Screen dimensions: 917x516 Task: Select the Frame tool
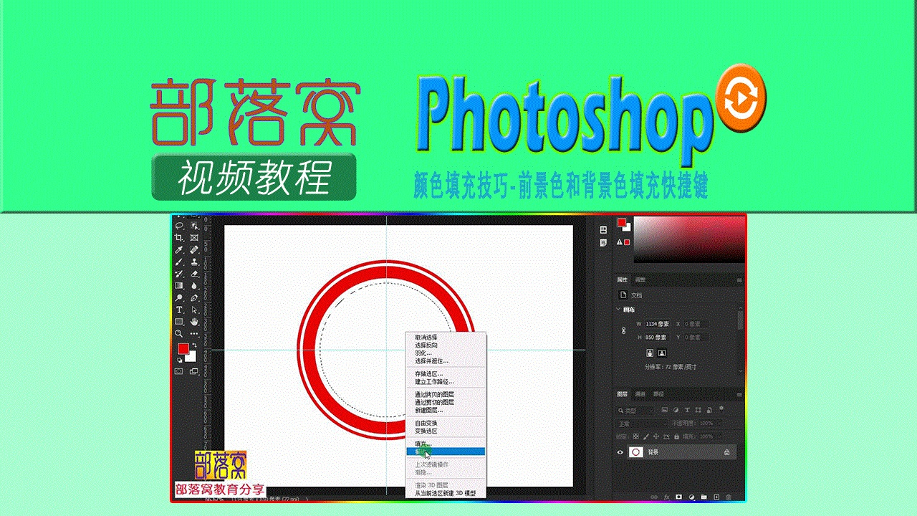click(194, 237)
